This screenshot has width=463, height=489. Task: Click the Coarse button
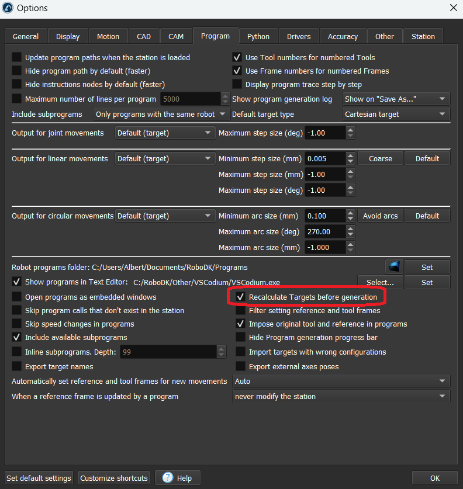(x=380, y=159)
